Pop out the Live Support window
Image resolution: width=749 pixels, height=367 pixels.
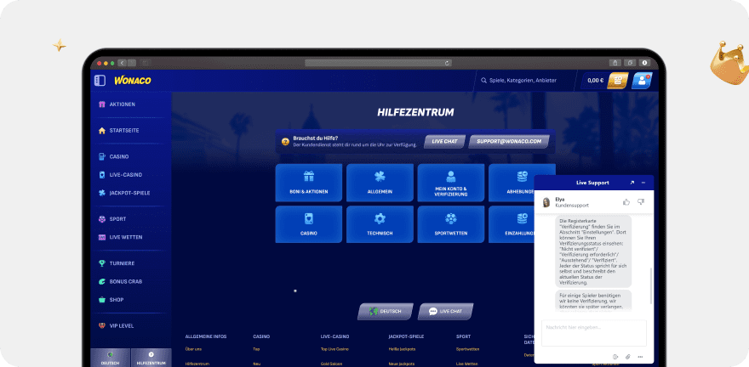632,183
